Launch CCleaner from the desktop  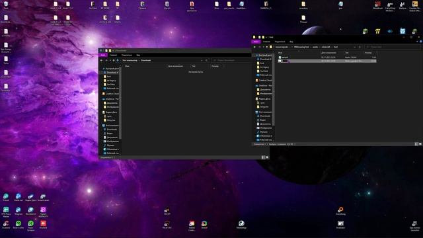coord(6,225)
